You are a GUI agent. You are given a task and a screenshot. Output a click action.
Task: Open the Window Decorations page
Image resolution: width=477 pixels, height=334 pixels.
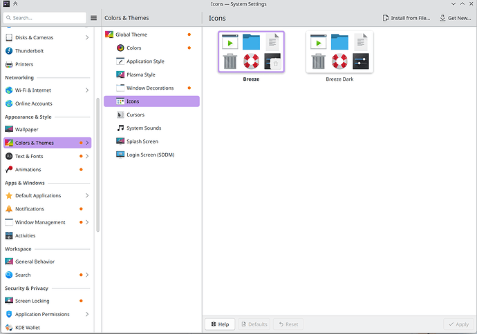pyautogui.click(x=150, y=88)
